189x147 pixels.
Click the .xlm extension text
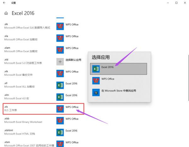tap(7, 95)
